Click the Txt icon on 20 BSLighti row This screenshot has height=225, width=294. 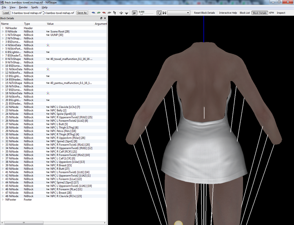tap(48, 100)
